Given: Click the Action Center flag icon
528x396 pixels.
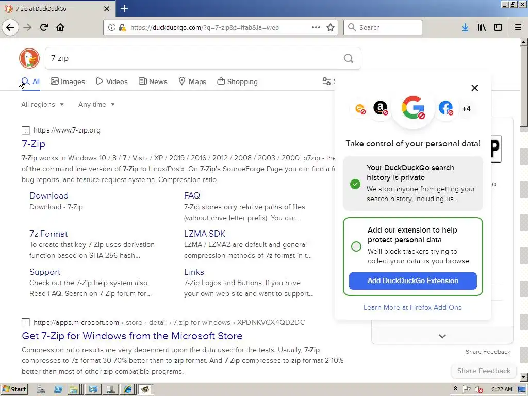Looking at the screenshot, I should point(466,390).
